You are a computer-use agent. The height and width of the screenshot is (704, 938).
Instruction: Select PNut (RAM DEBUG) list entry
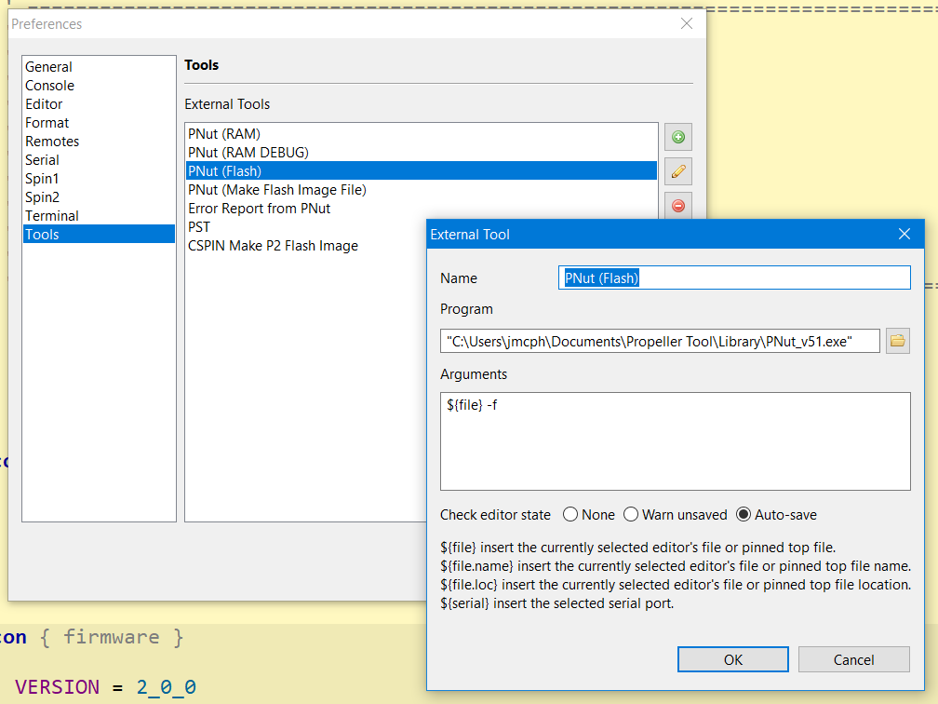[422, 152]
